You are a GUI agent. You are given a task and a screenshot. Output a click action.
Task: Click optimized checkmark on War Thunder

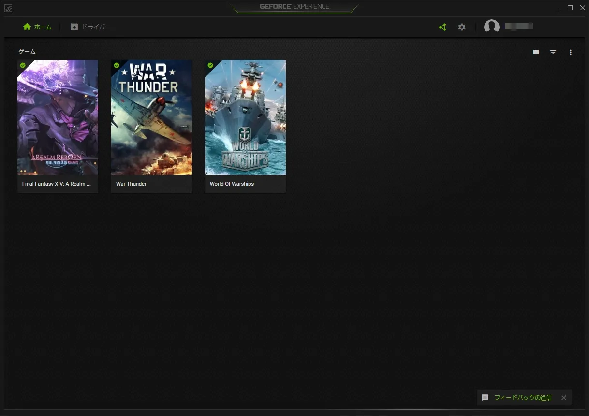click(x=117, y=65)
